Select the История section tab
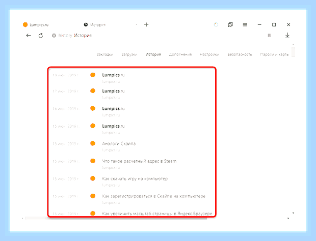The height and width of the screenshot is (241, 316). click(153, 54)
